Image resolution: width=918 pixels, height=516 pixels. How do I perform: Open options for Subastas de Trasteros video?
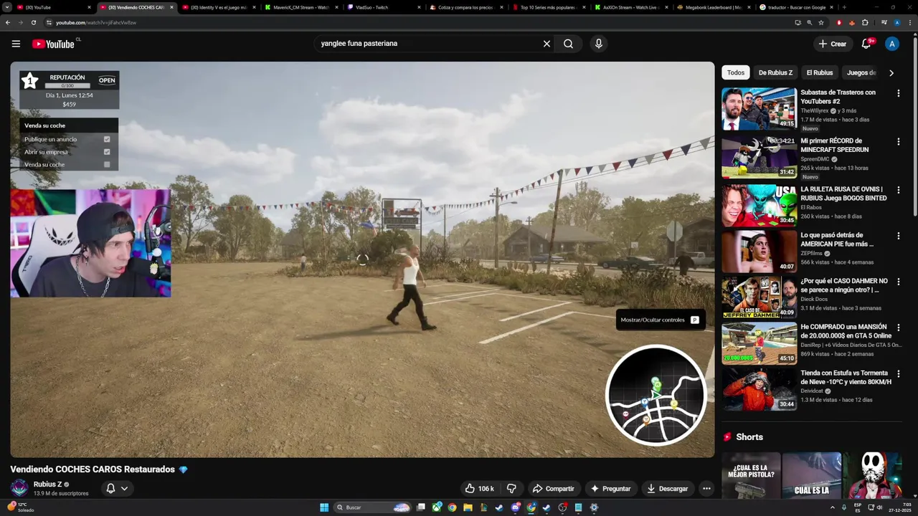pyautogui.click(x=898, y=93)
